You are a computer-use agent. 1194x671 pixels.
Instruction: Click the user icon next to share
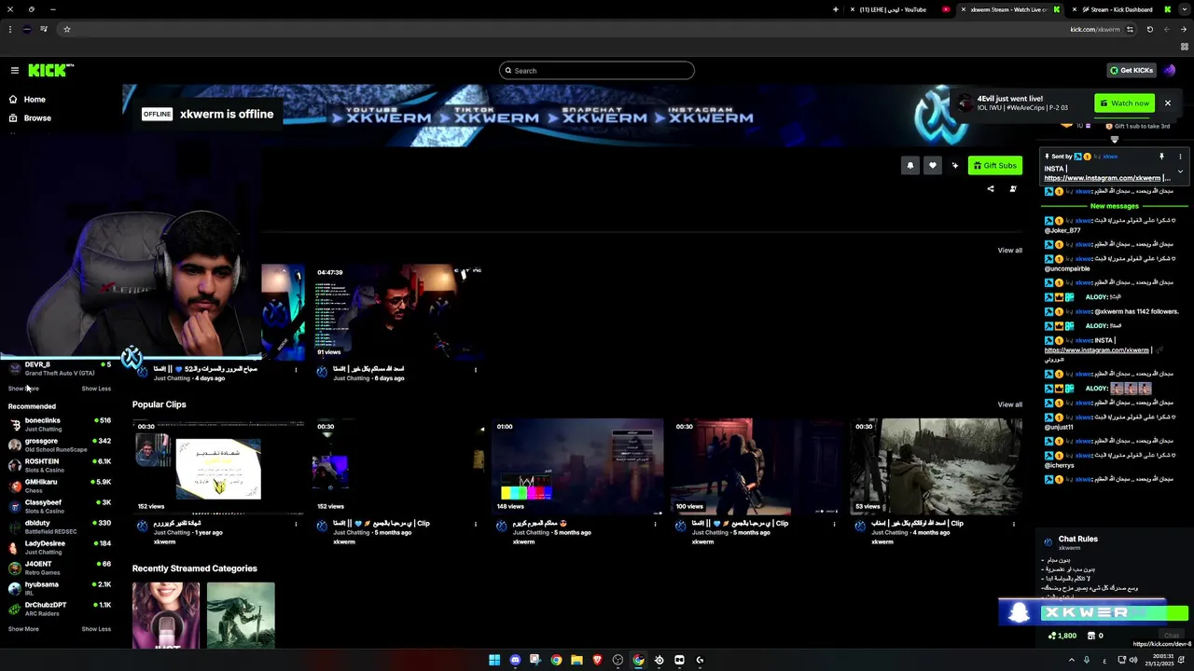pos(1013,189)
